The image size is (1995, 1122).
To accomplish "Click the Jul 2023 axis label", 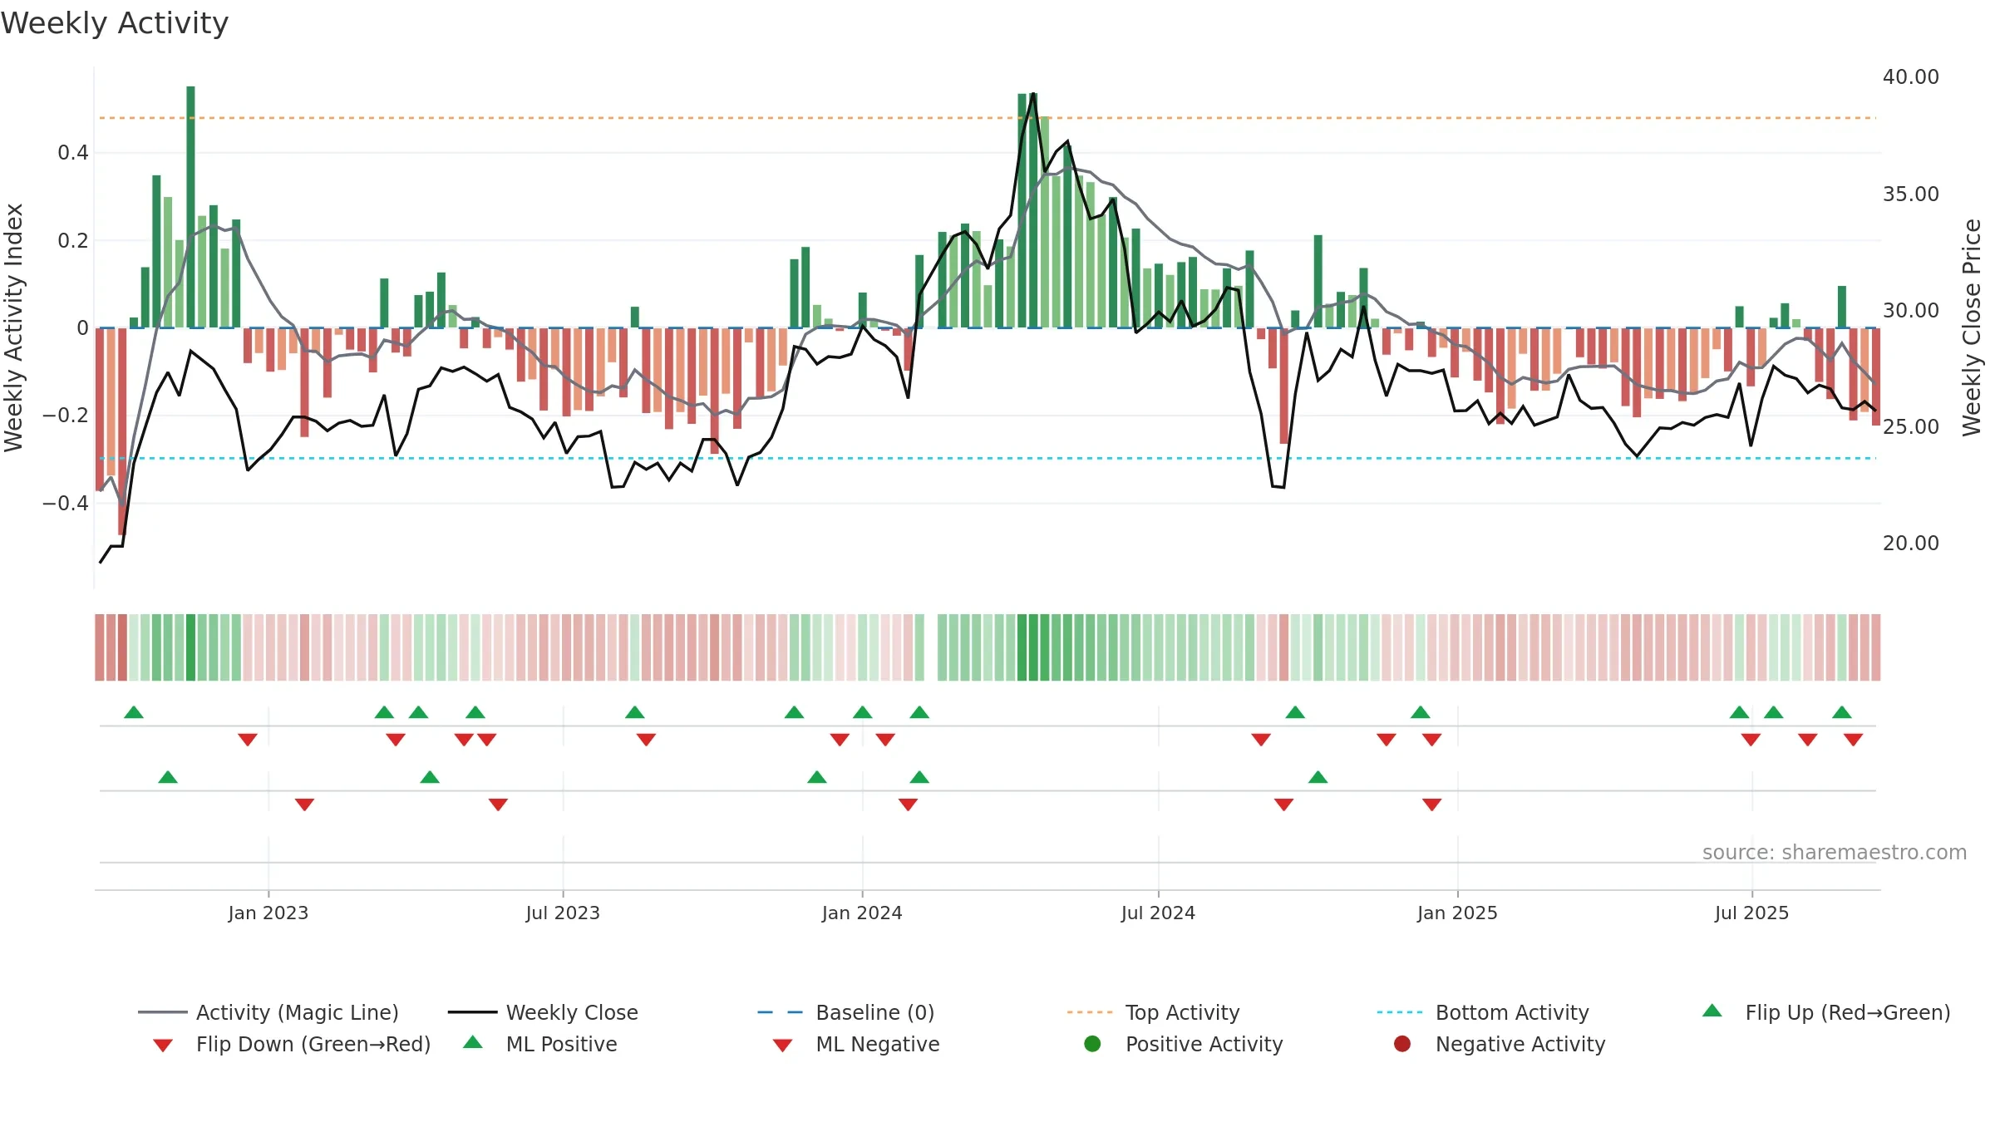I will point(563,913).
